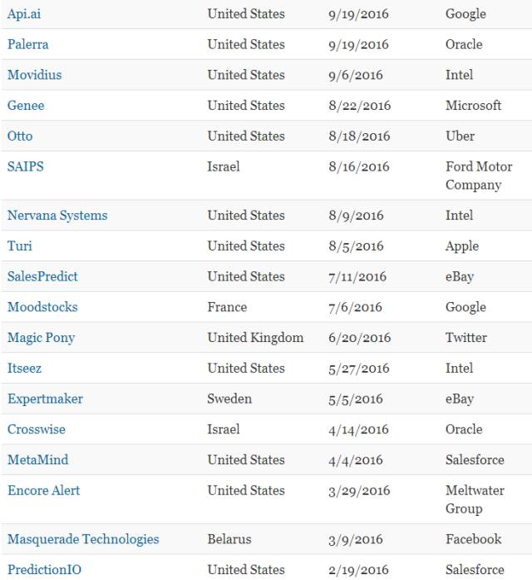
Task: Select the Crosswise link
Action: (37, 429)
